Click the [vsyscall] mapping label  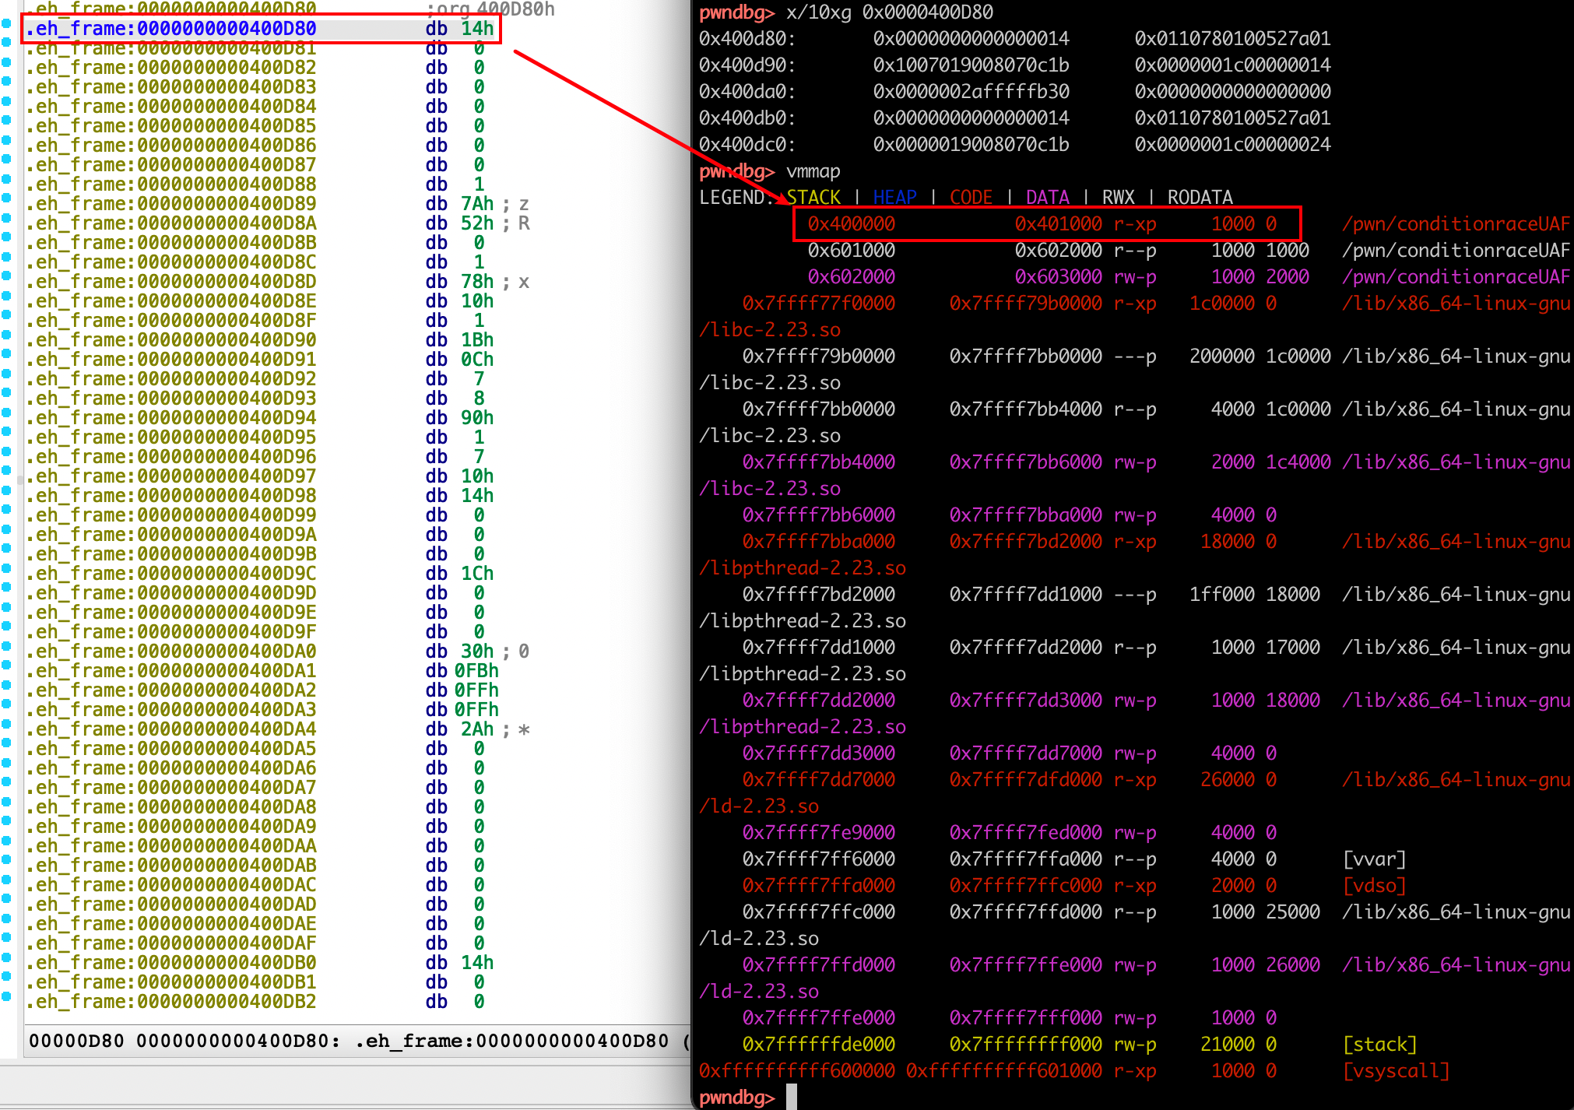click(1397, 1071)
